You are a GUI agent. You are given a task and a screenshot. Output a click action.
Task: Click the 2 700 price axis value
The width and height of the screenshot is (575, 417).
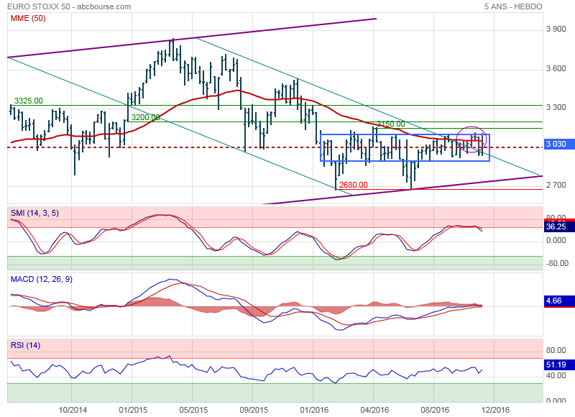pyautogui.click(x=556, y=185)
